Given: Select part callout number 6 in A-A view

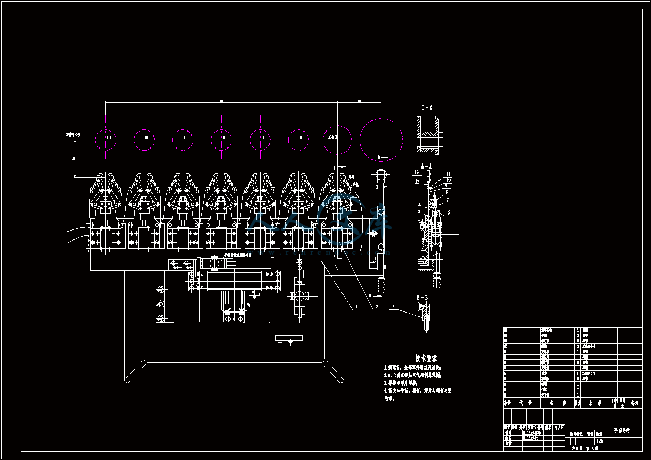Looking at the screenshot, I should pos(449,212).
